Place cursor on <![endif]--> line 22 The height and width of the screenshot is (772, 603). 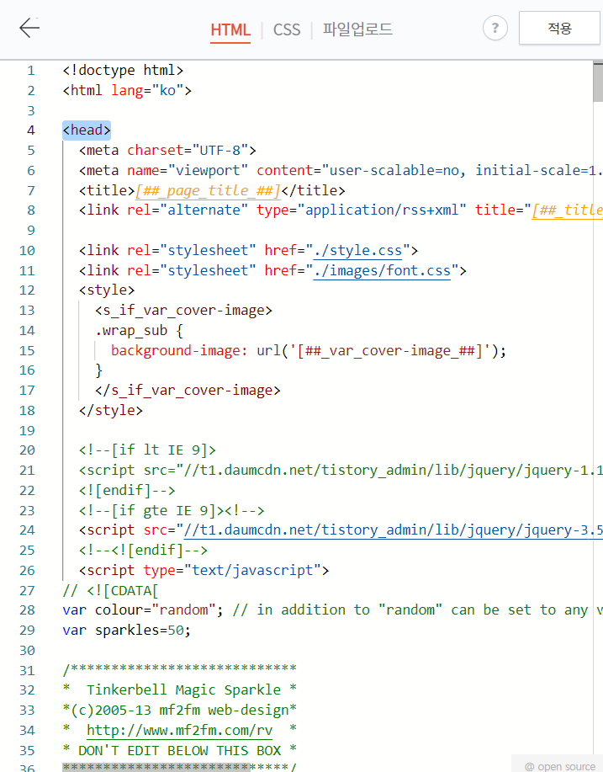[x=127, y=490]
